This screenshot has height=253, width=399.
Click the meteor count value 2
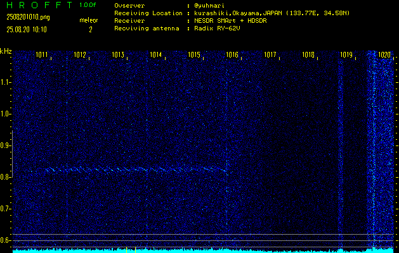(91, 30)
